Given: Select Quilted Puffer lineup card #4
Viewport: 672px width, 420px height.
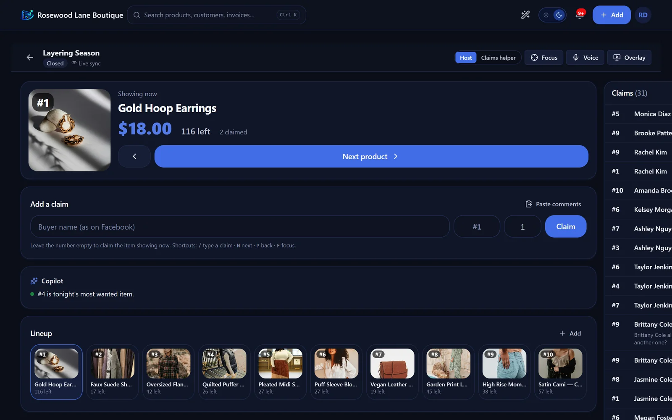Looking at the screenshot, I should (x=224, y=372).
